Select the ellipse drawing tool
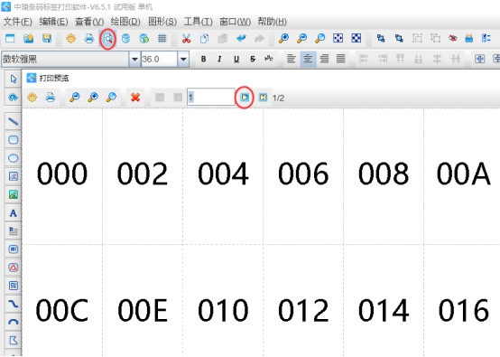Screen dimensions: 500x357 point(13,158)
